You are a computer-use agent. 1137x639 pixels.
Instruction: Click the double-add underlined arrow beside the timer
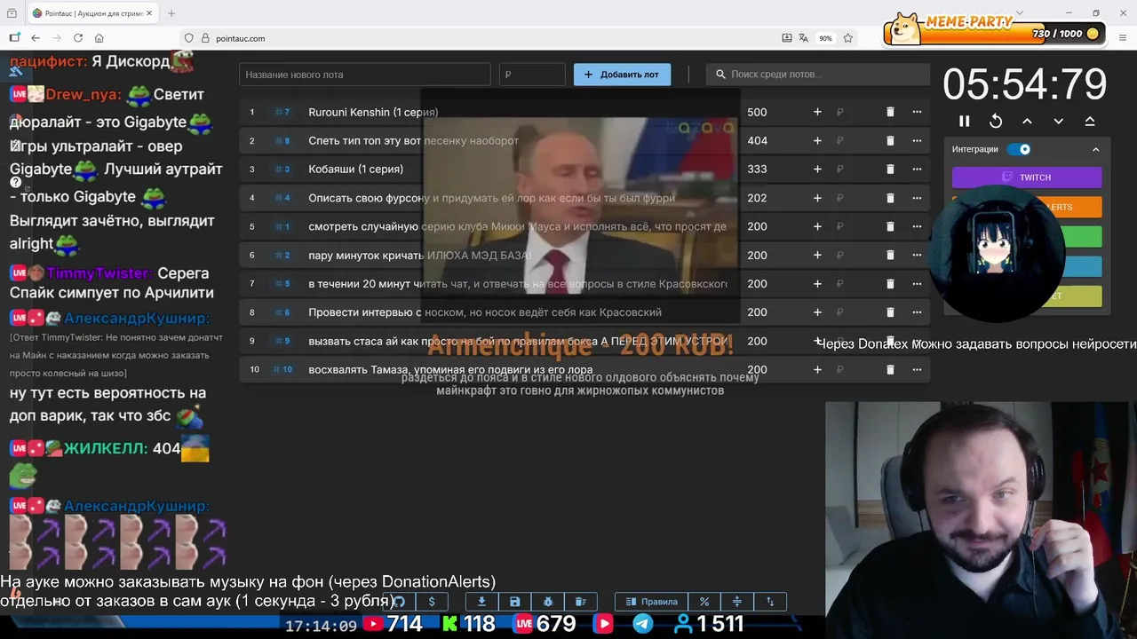(x=1090, y=121)
